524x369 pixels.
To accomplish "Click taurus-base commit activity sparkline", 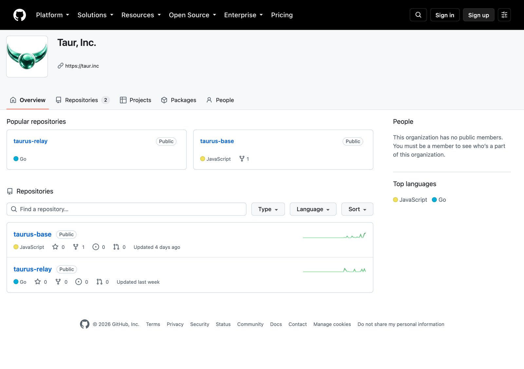I will 334,235.
